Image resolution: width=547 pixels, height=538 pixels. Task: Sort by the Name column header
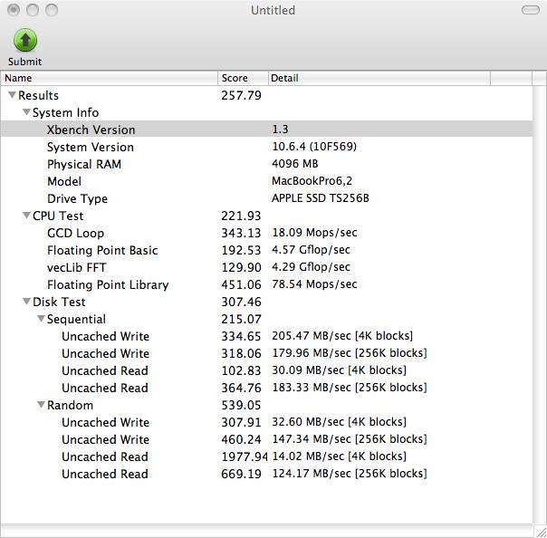[109, 78]
